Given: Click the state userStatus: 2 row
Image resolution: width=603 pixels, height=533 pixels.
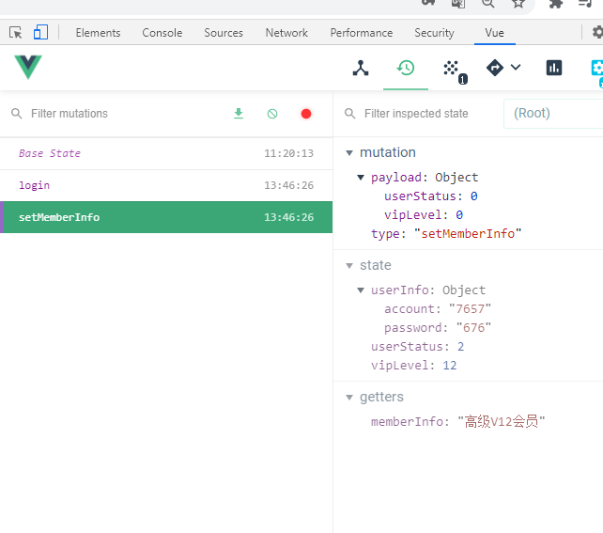Looking at the screenshot, I should tap(418, 346).
